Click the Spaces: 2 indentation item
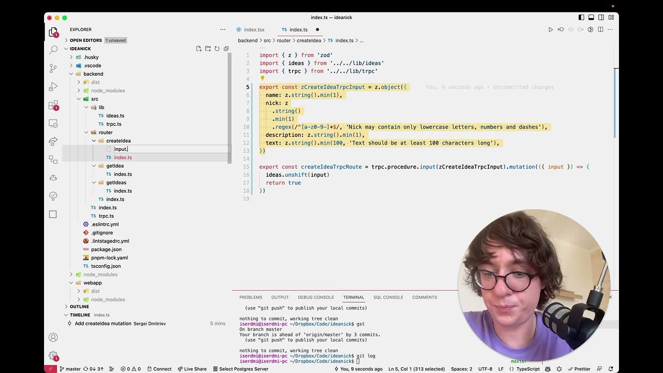 pos(462,369)
